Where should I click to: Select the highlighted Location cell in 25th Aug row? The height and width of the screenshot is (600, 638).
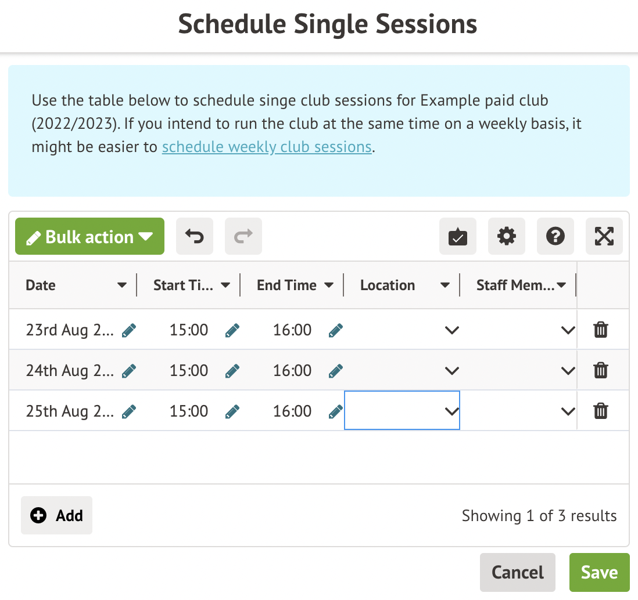(x=395, y=411)
